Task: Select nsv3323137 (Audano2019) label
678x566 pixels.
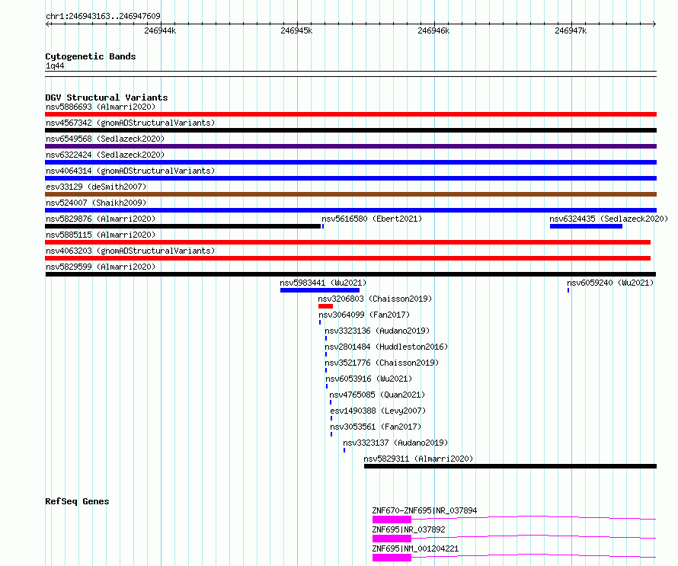Action: pyautogui.click(x=395, y=443)
